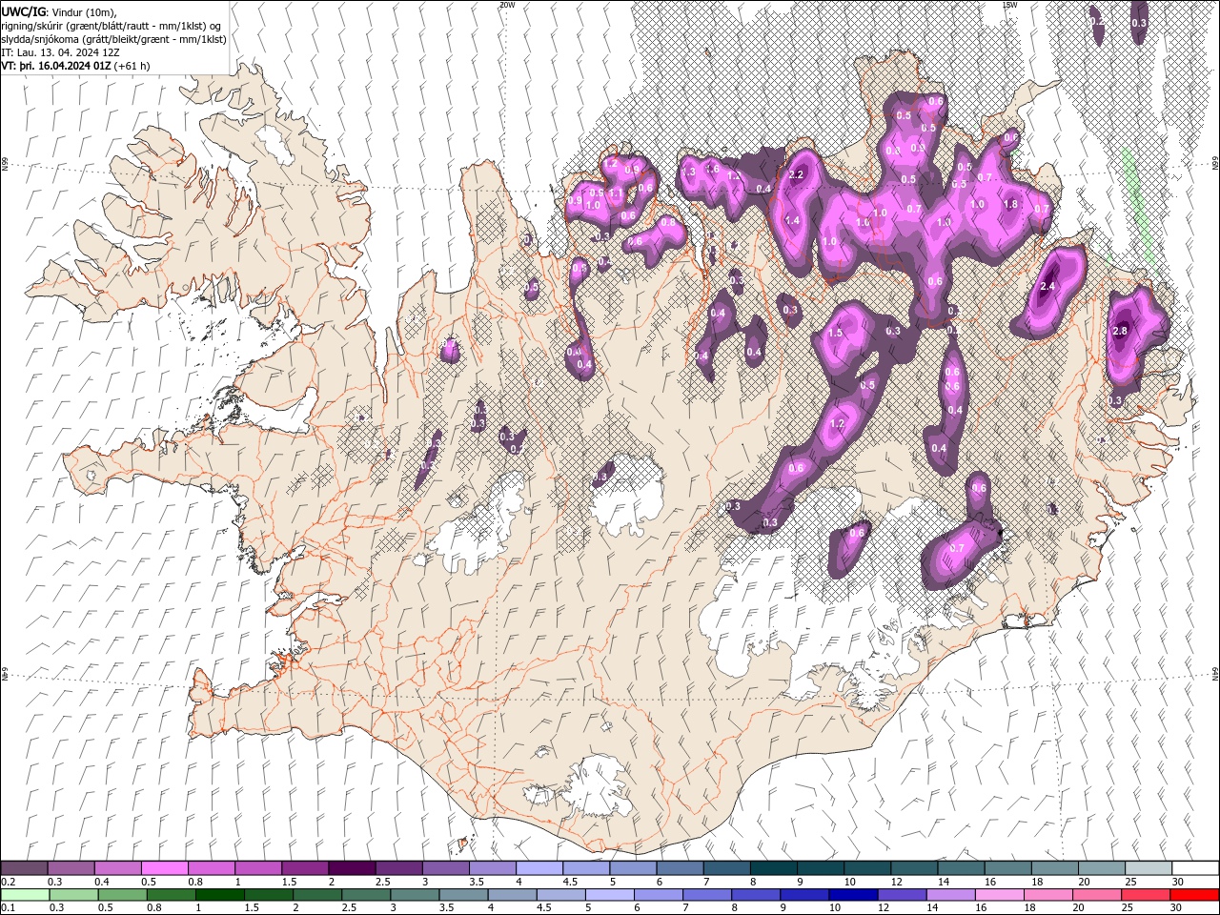The height and width of the screenshot is (915, 1220).
Task: Click the bright pink snow swatch between 0.5 and 0.8
Action: [164, 868]
